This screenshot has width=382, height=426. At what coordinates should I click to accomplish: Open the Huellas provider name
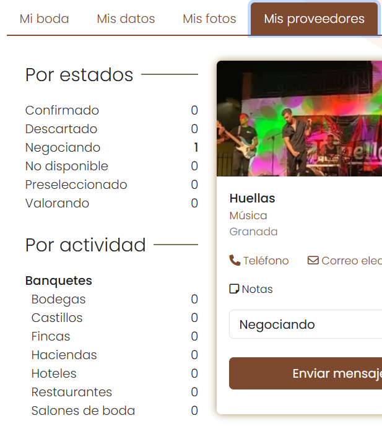[252, 198]
